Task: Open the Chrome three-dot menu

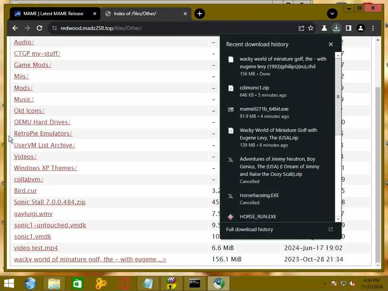Action: [373, 28]
